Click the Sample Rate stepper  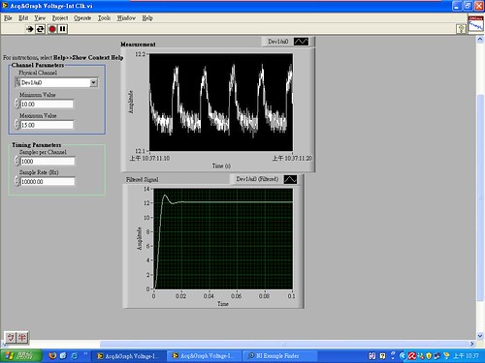16,181
